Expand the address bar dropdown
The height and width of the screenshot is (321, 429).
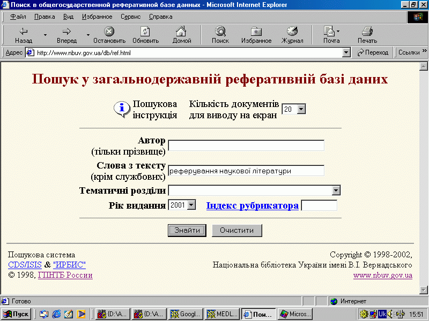pos(346,52)
